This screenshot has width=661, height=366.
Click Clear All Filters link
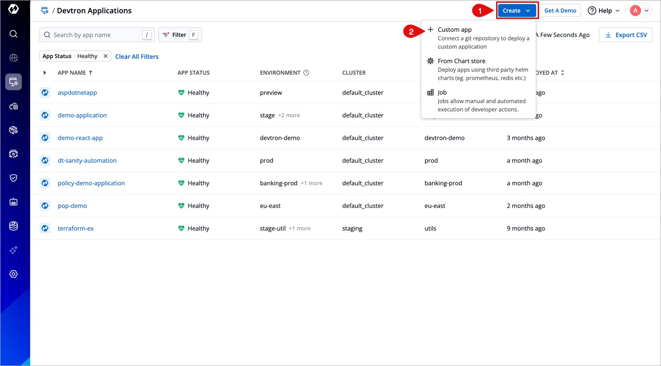click(137, 56)
